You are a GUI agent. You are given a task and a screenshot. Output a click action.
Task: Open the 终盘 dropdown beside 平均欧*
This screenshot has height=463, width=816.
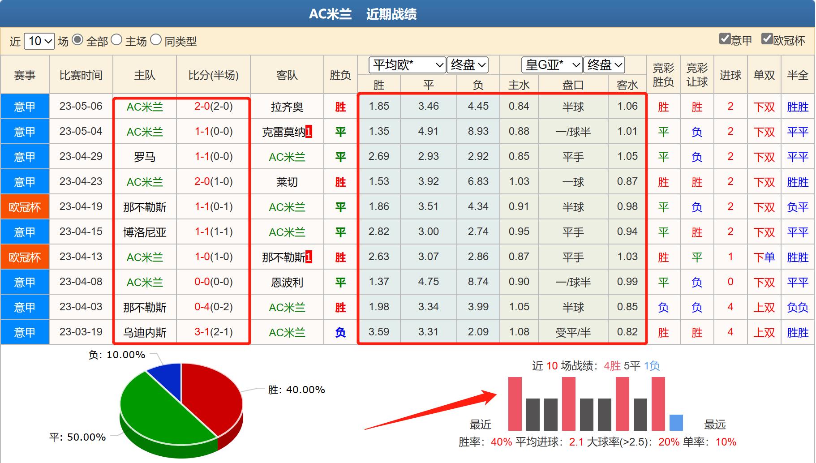(468, 65)
